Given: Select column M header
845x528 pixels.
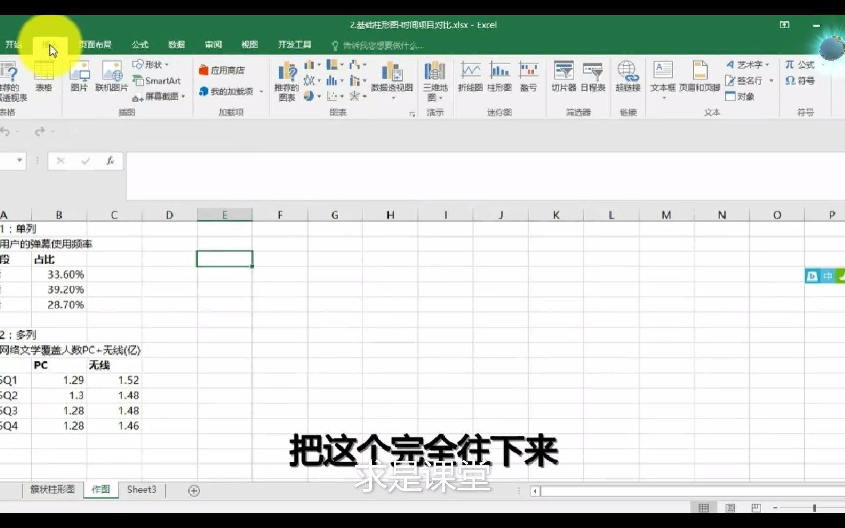Looking at the screenshot, I should (x=666, y=215).
